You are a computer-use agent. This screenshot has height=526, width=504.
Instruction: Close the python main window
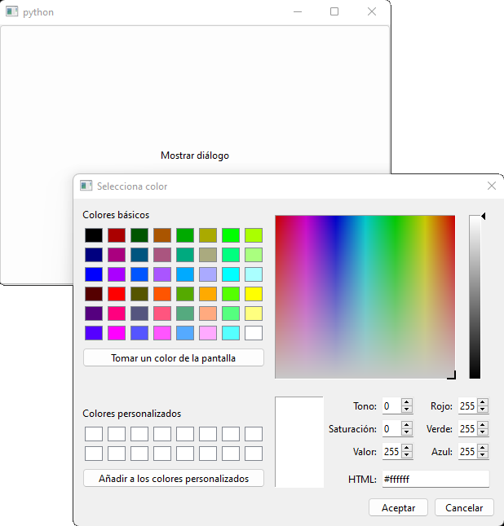coord(372,11)
